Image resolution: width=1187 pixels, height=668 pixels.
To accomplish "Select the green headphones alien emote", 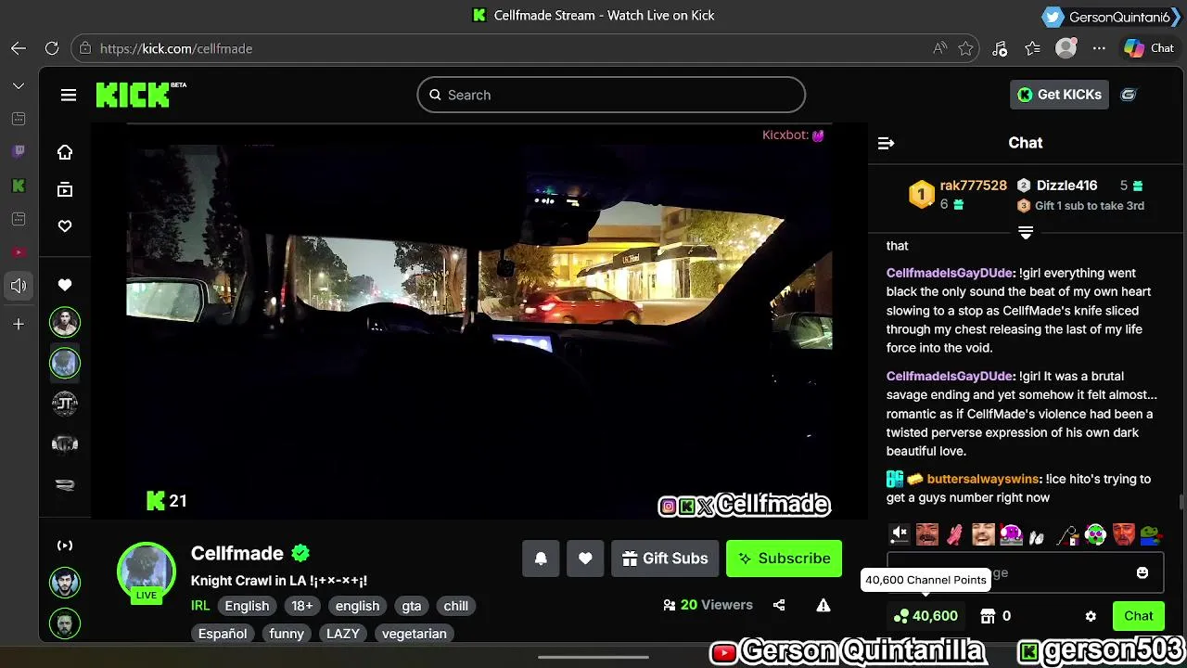I will pyautogui.click(x=1095, y=534).
